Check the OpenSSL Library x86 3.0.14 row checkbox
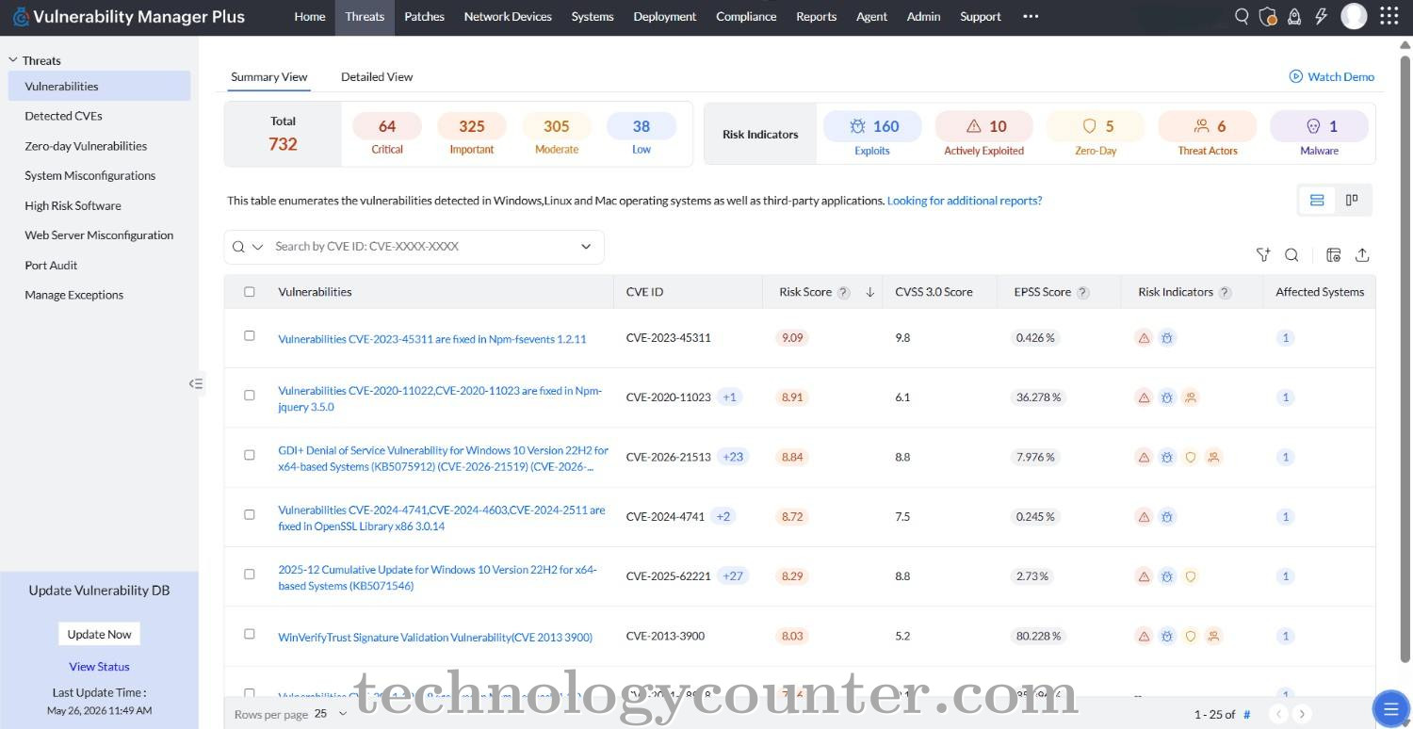This screenshot has width=1413, height=729. (250, 514)
